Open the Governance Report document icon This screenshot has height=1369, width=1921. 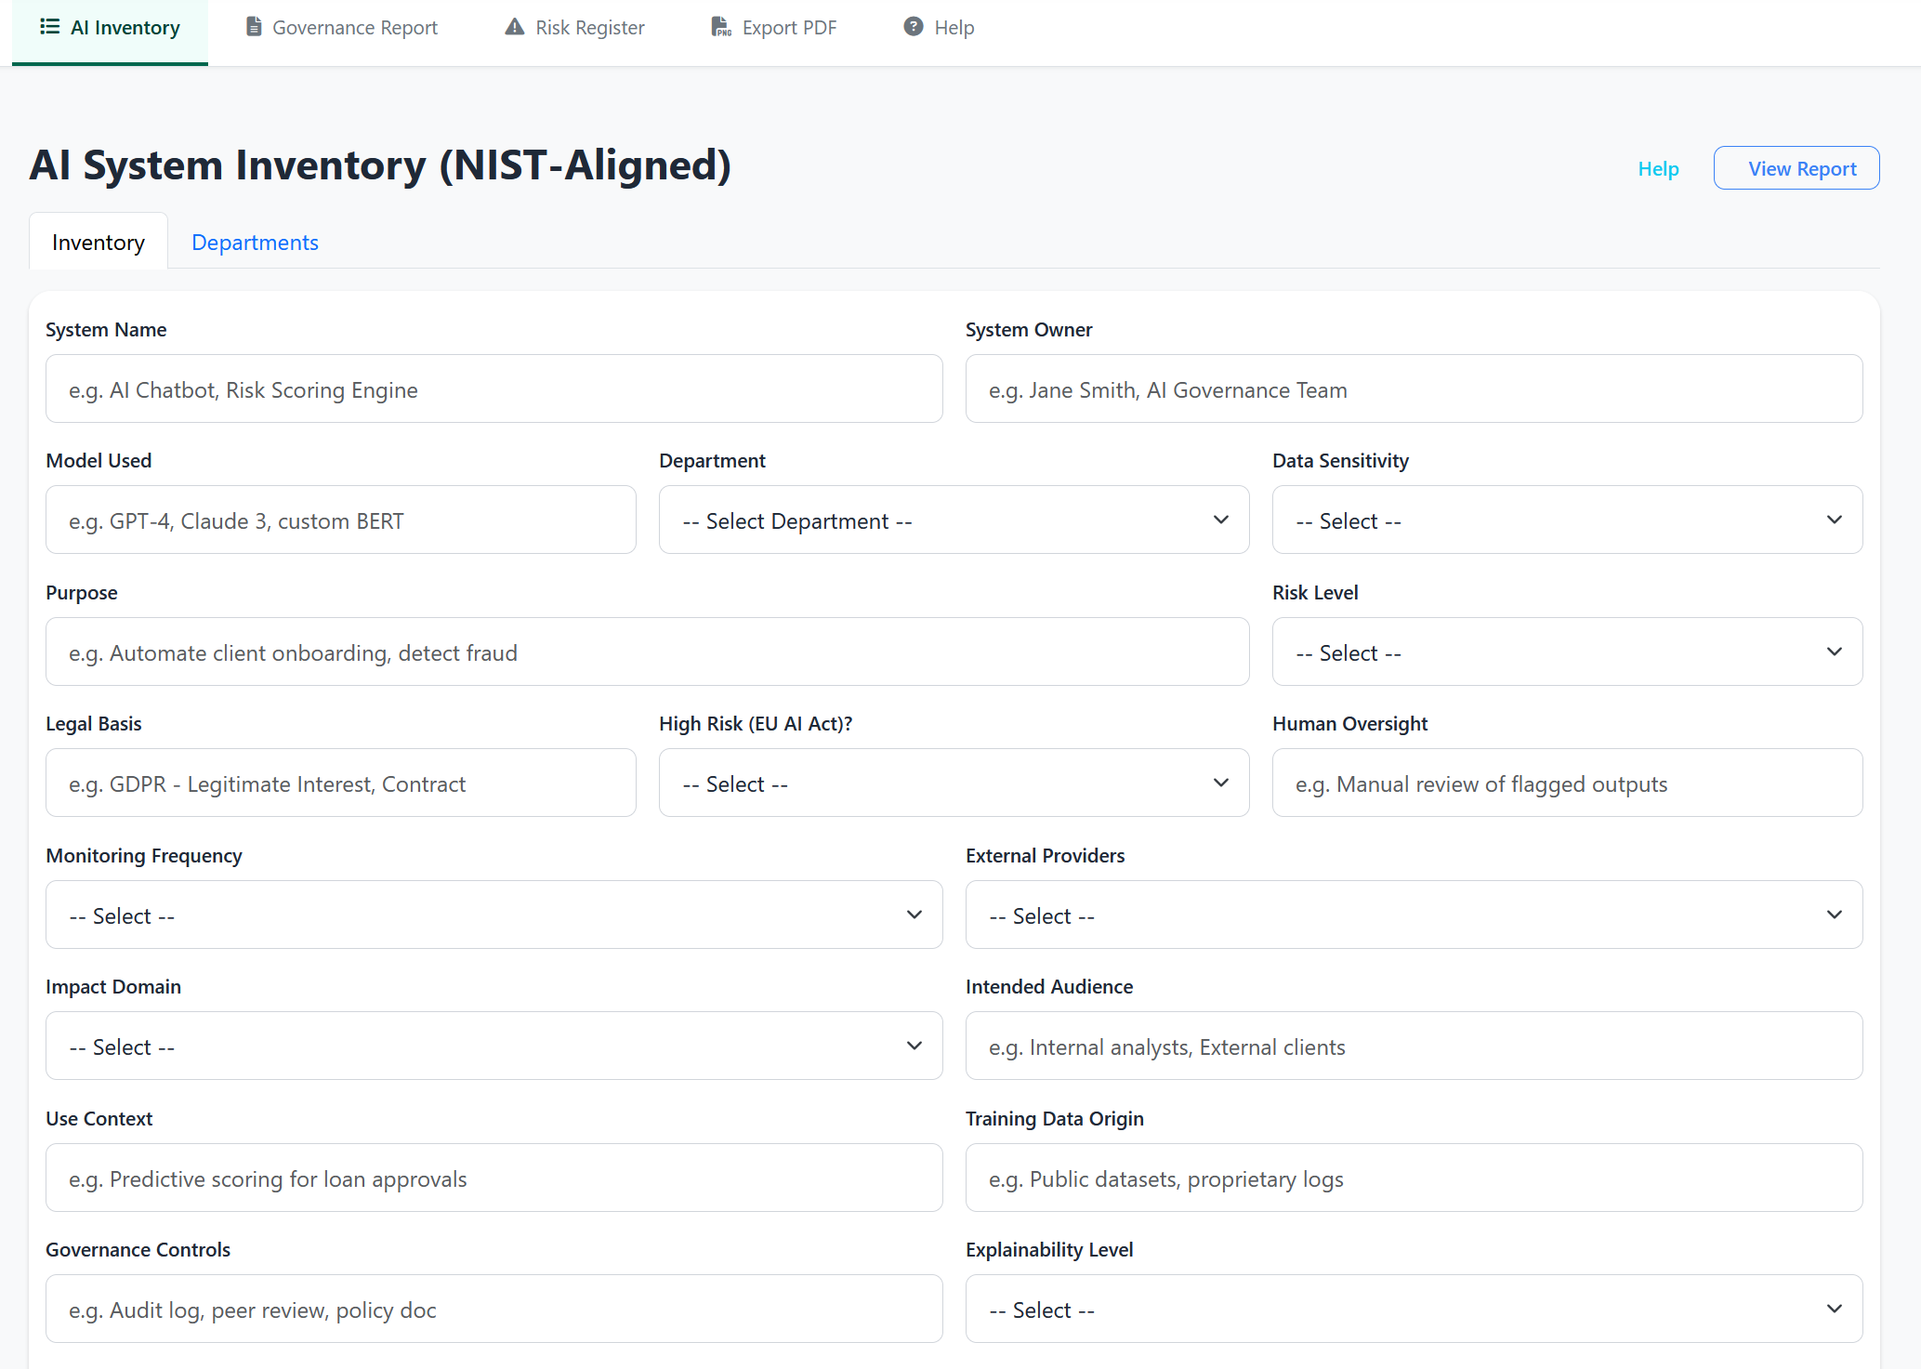tap(253, 27)
